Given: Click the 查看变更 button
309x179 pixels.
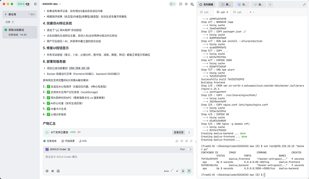Looking at the screenshot, I should pos(179,132).
